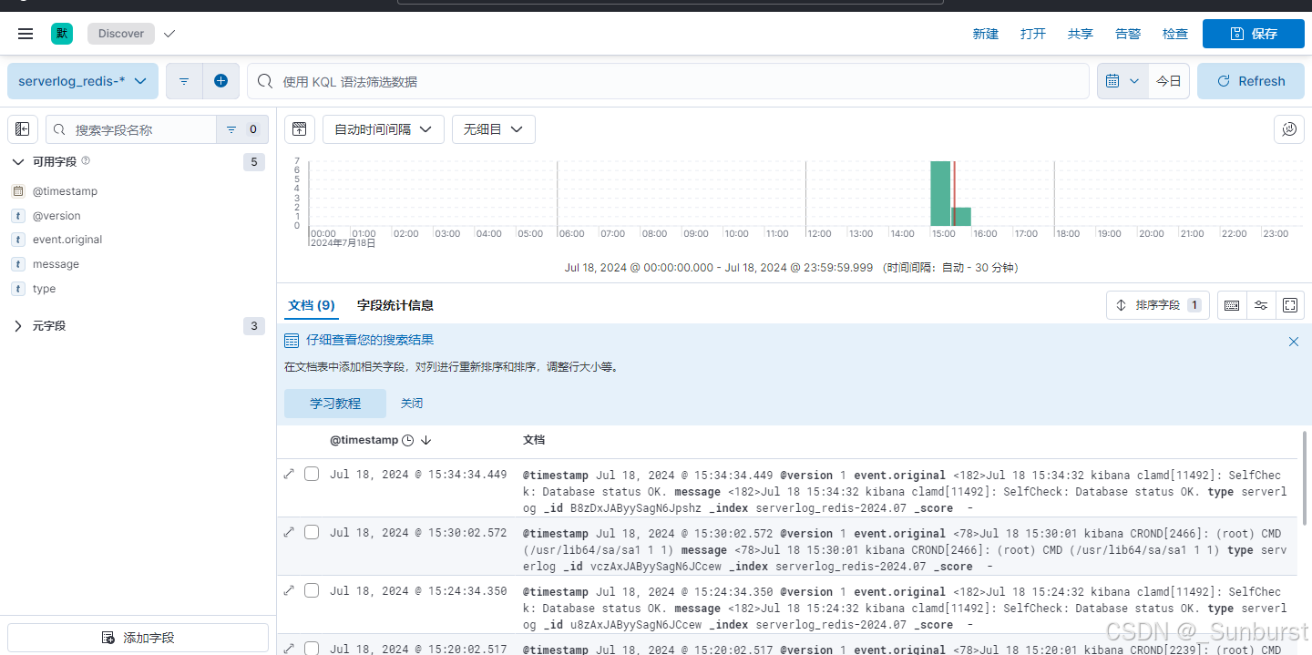Click the fullscreen icon for table
The height and width of the screenshot is (655, 1312).
1290,305
